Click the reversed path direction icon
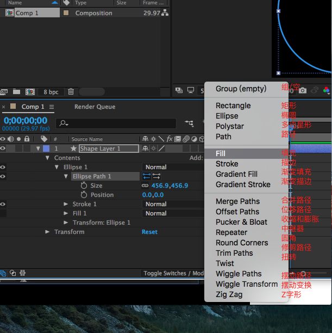This screenshot has height=333, width=332. pos(156,176)
